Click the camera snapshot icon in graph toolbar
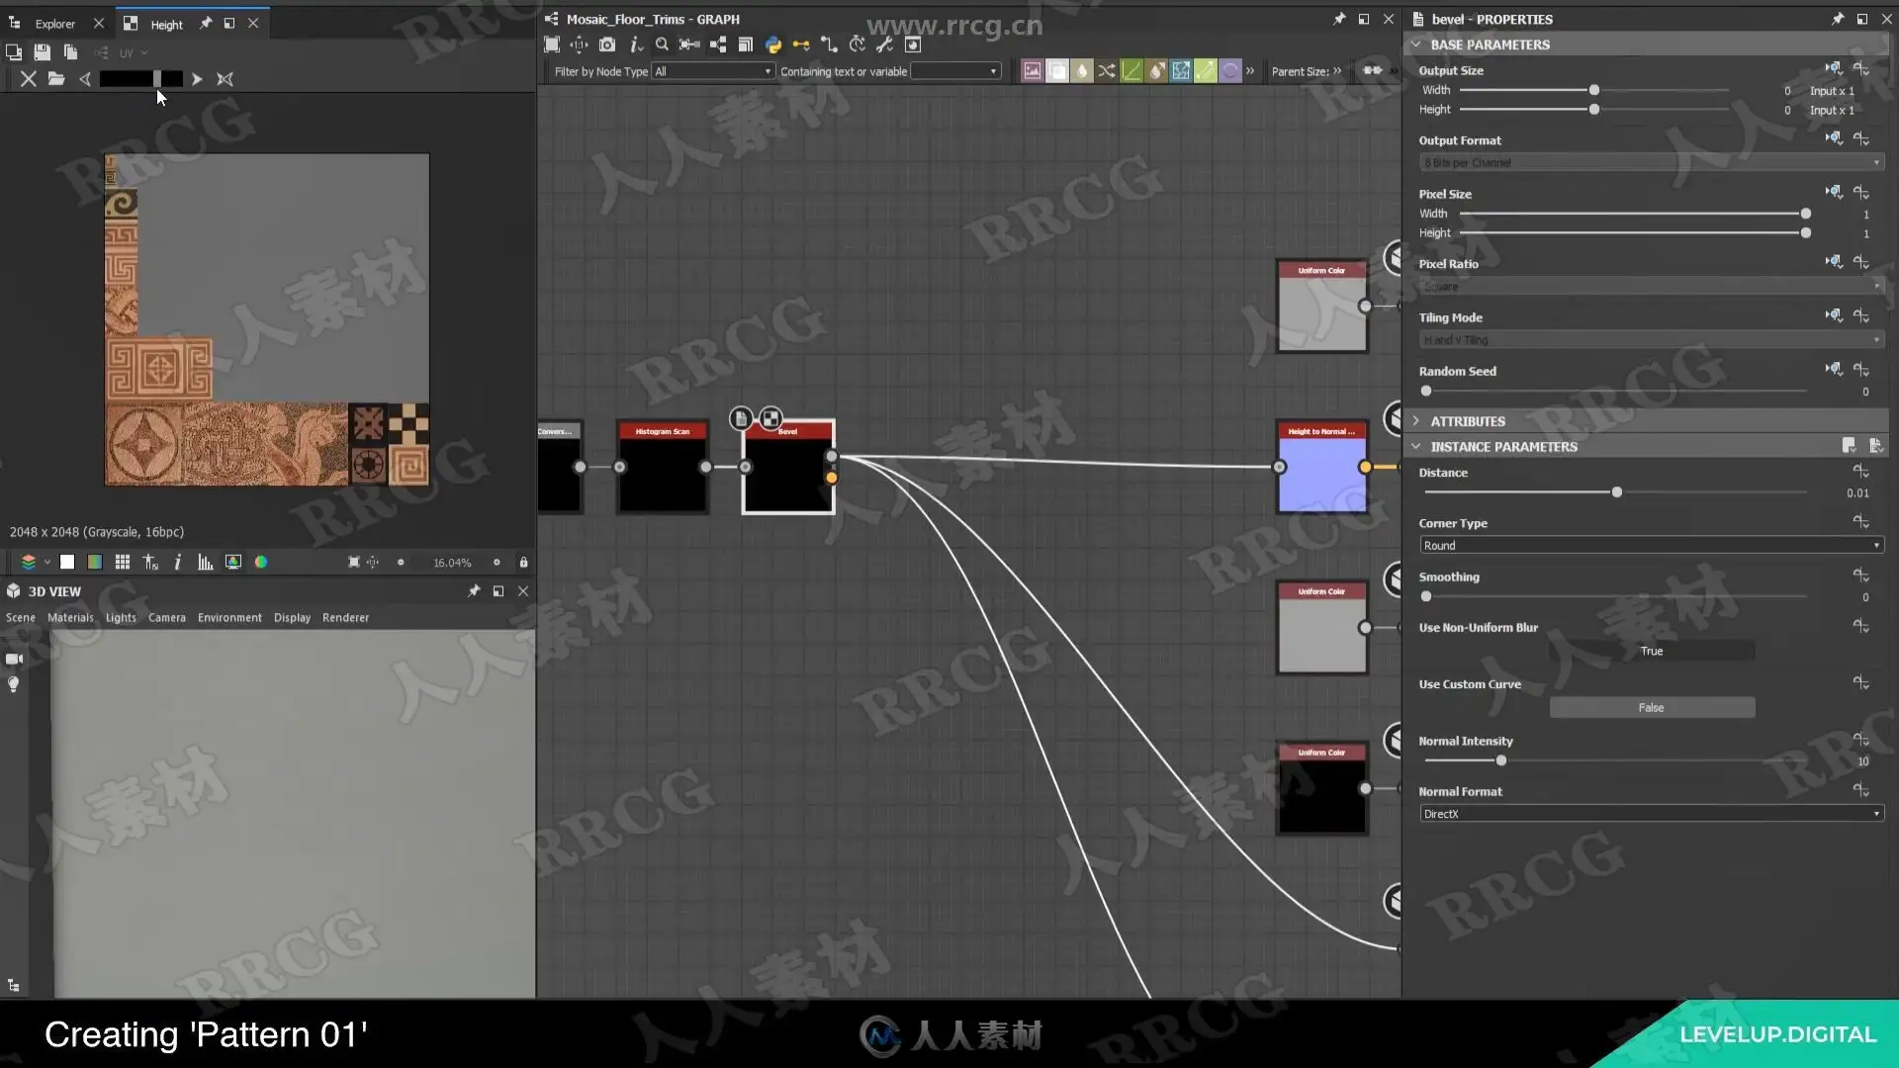 (x=607, y=44)
